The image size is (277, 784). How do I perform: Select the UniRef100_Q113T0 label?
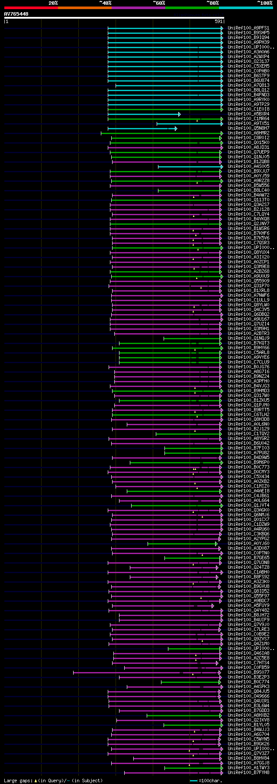(248, 200)
